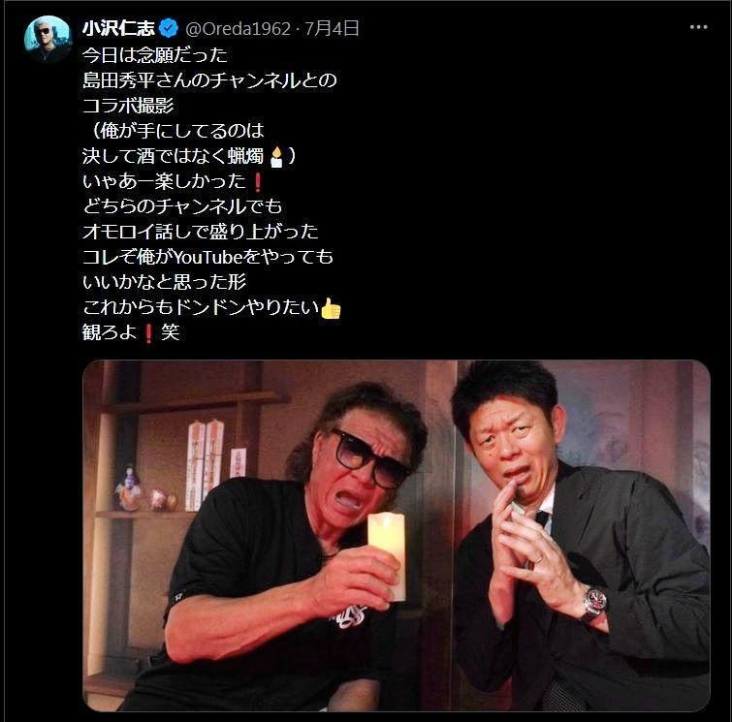Viewport: 732px width, 722px height.
Task: Open the attached photo of two men
Action: pyautogui.click(x=397, y=536)
